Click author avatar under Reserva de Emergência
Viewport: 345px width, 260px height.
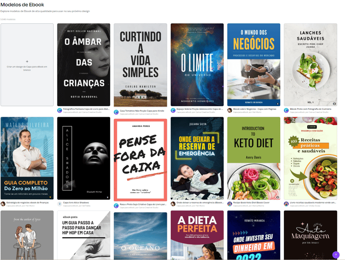coord(173,204)
